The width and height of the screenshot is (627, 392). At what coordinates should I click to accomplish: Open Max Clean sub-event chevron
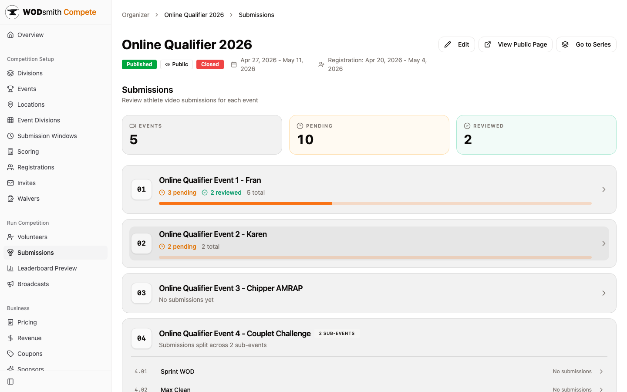601,389
